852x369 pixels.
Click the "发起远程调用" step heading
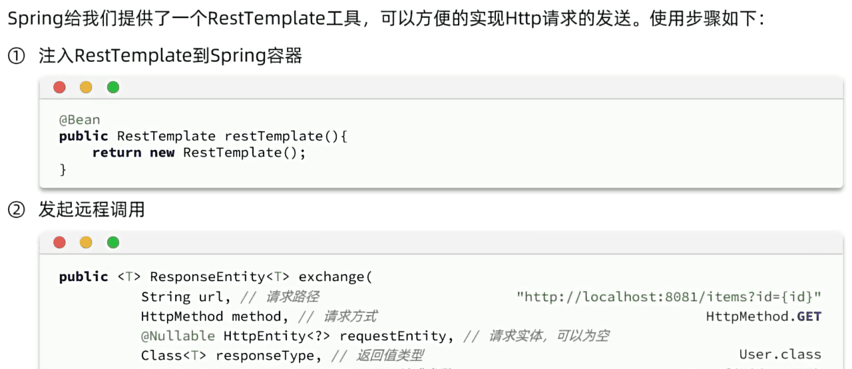(91, 210)
